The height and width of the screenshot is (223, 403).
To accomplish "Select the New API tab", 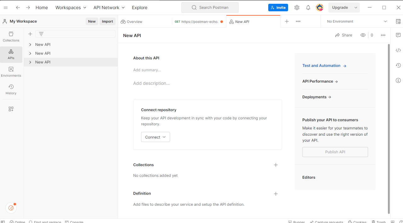I will point(253,22).
